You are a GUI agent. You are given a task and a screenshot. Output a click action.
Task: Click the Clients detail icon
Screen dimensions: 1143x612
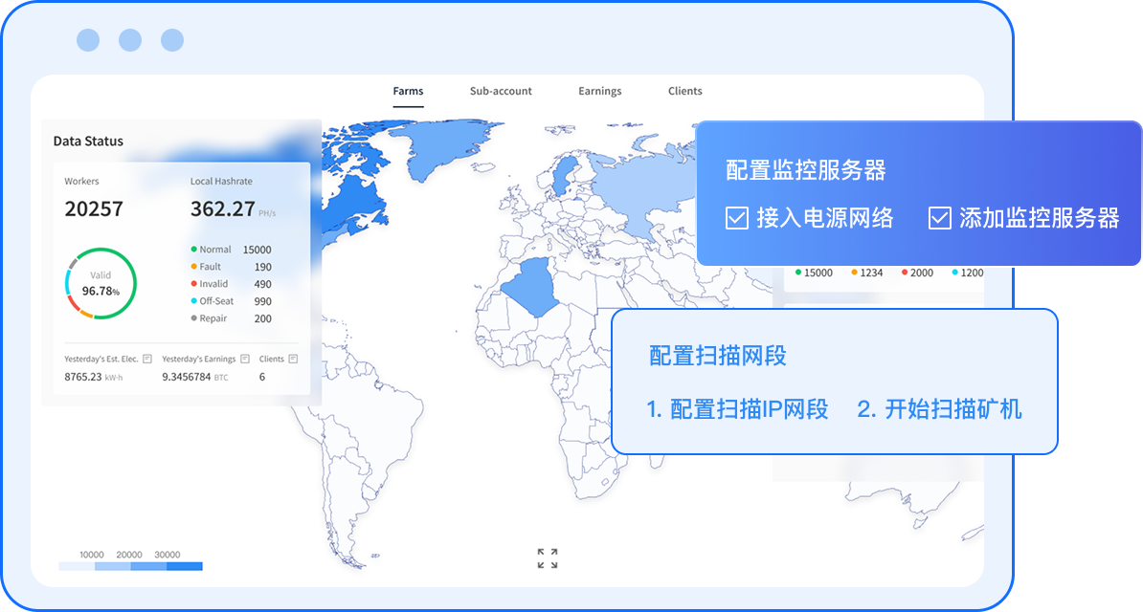pyautogui.click(x=293, y=360)
